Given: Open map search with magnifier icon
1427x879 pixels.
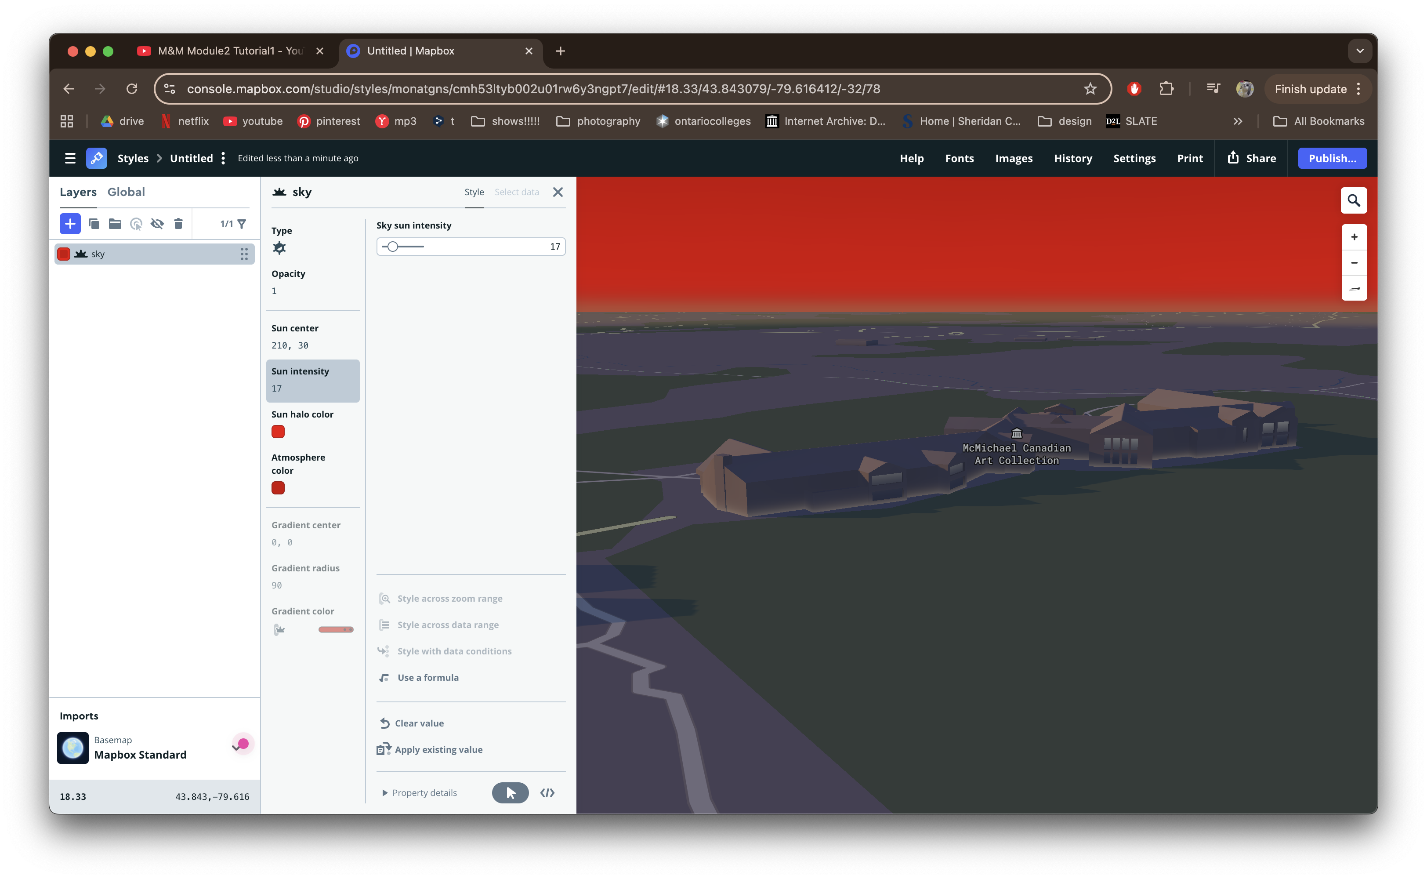Looking at the screenshot, I should pos(1354,200).
